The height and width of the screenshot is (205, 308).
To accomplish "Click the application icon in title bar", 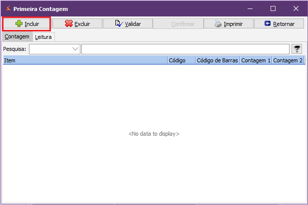I will point(8,8).
